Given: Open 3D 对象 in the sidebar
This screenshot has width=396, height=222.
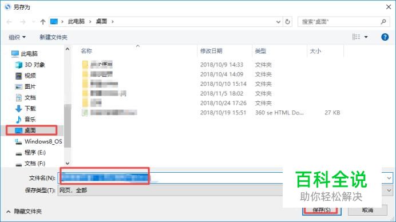Looking at the screenshot, I should click(30, 65).
